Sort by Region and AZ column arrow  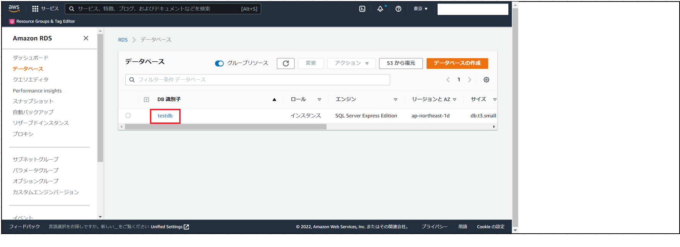(x=455, y=99)
